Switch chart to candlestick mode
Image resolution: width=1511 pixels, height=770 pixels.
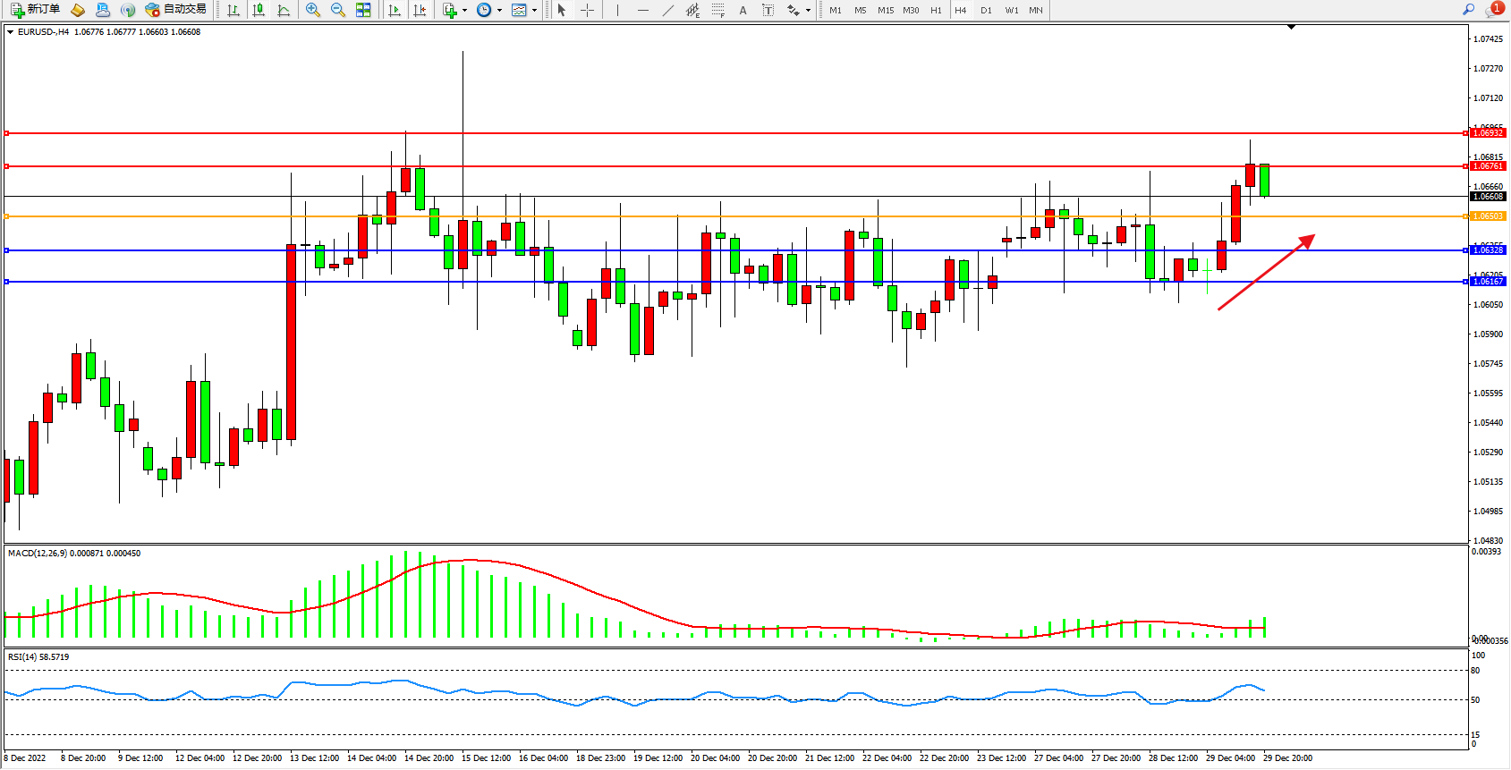[259, 10]
